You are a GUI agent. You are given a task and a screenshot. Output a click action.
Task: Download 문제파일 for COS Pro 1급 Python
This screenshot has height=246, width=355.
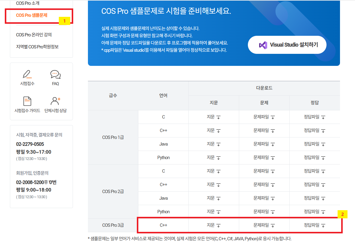[264, 158]
